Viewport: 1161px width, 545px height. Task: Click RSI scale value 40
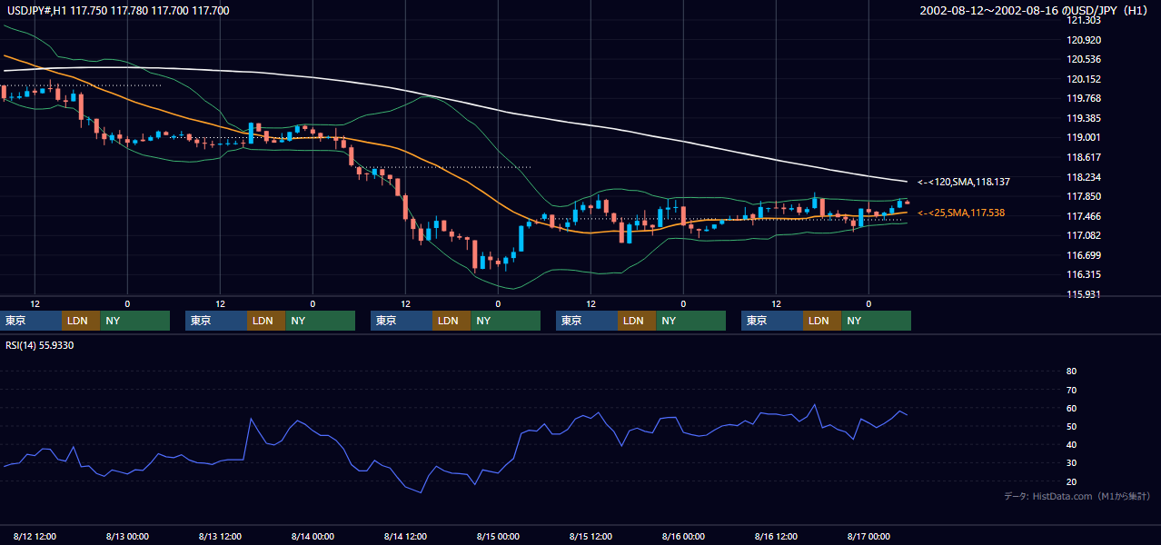click(x=1071, y=445)
